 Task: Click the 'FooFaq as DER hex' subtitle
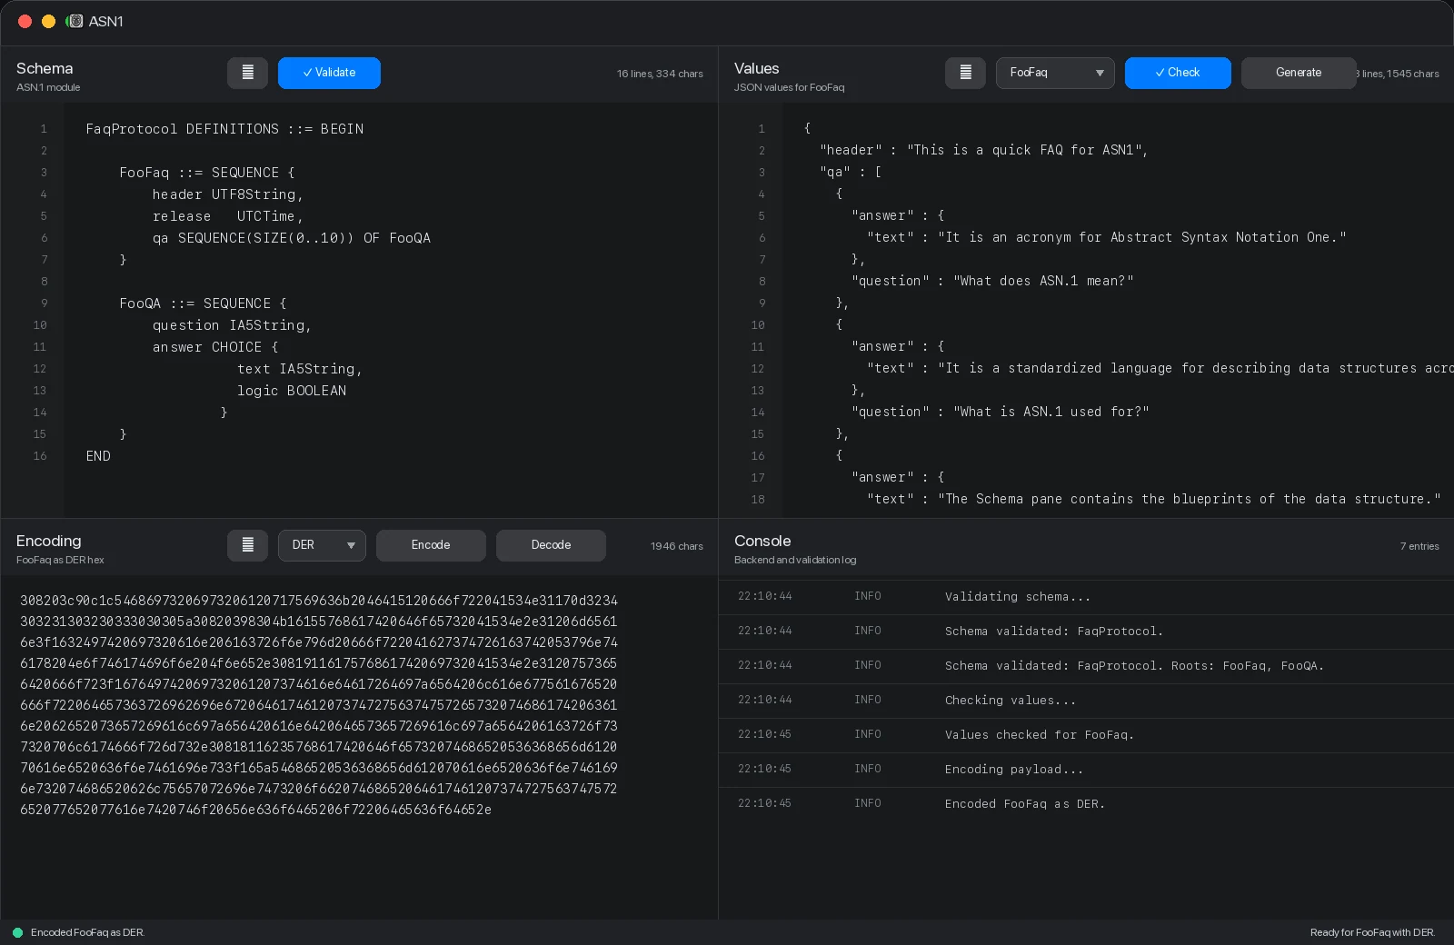60,560
